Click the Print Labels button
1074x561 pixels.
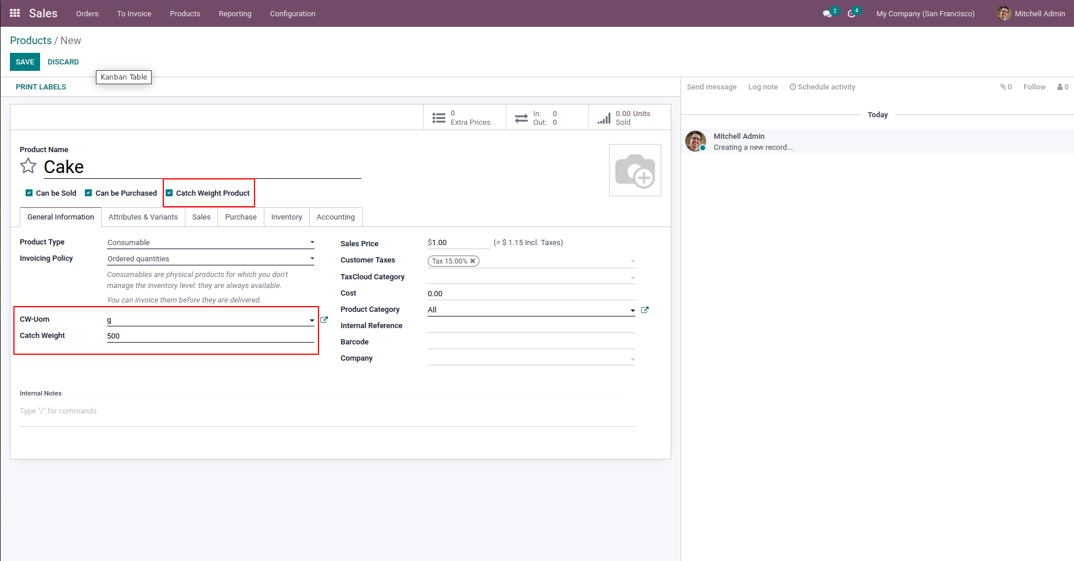(41, 87)
